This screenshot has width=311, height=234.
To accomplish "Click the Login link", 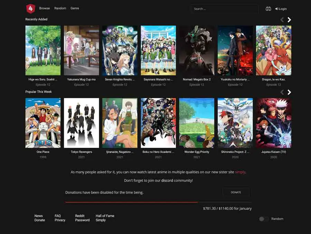I will (281, 9).
